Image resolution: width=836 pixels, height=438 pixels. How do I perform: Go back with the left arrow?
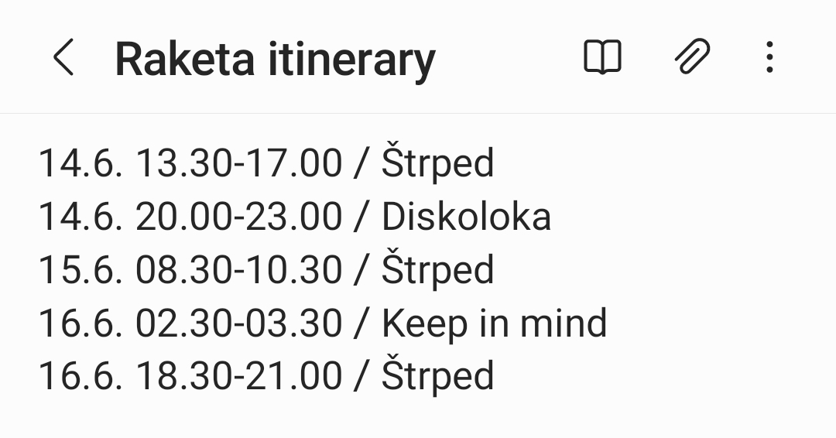click(63, 58)
